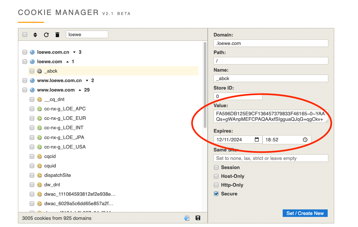Viewport: 358px width, 227px height.
Task: Click the cookie icon next to dispatchSite
Action: pos(39,175)
